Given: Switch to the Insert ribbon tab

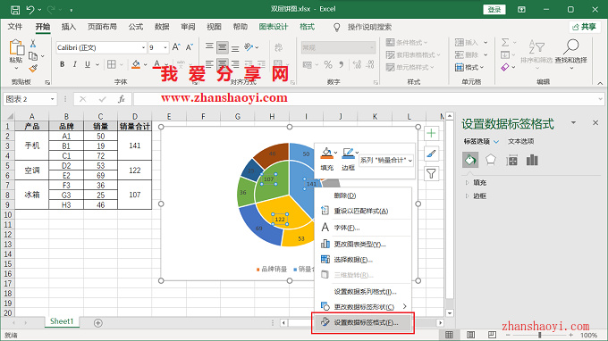Looking at the screenshot, I should [69, 27].
